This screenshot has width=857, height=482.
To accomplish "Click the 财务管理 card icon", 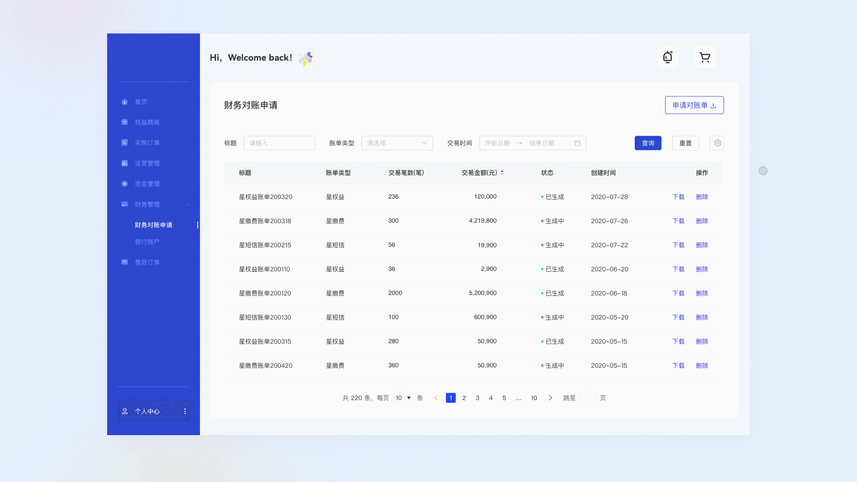I will click(125, 204).
